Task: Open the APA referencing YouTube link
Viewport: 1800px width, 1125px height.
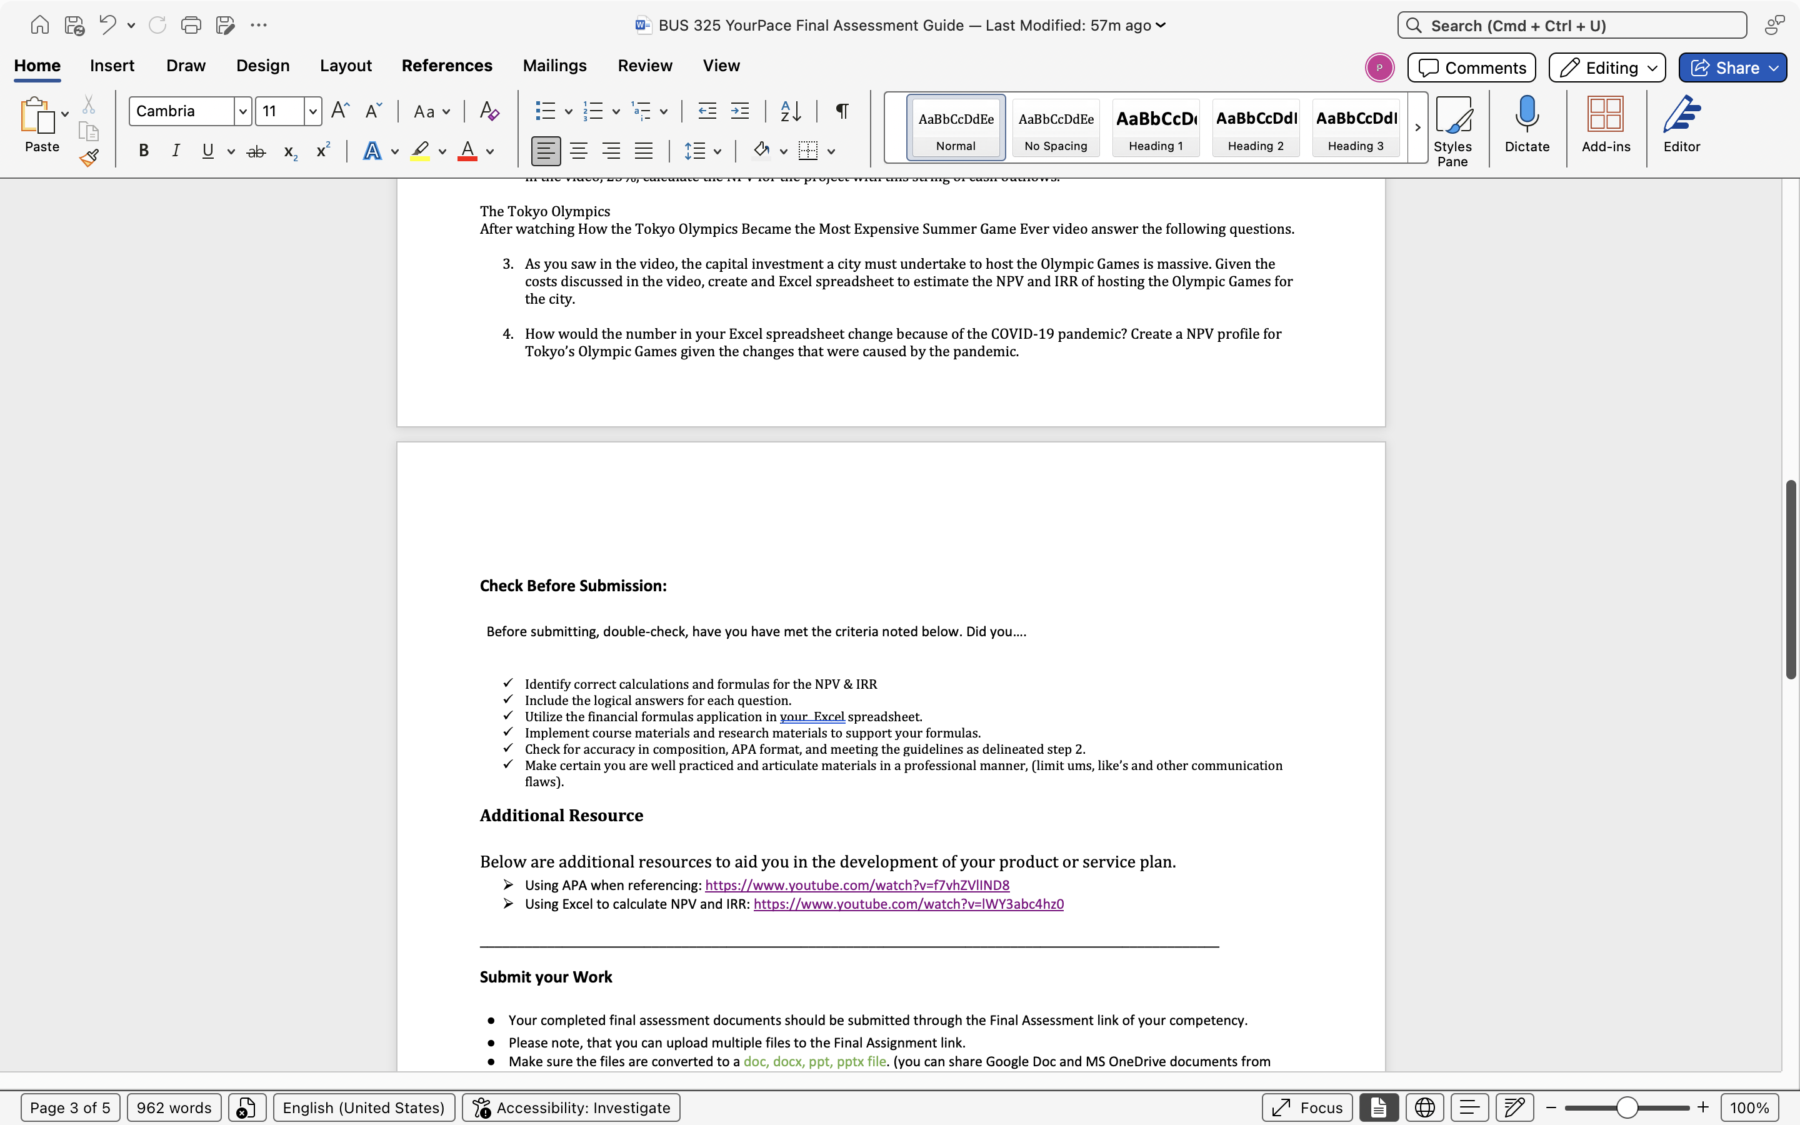Action: coord(857,884)
